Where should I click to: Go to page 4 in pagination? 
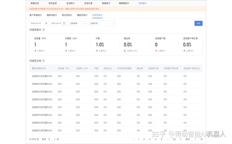click(156, 139)
